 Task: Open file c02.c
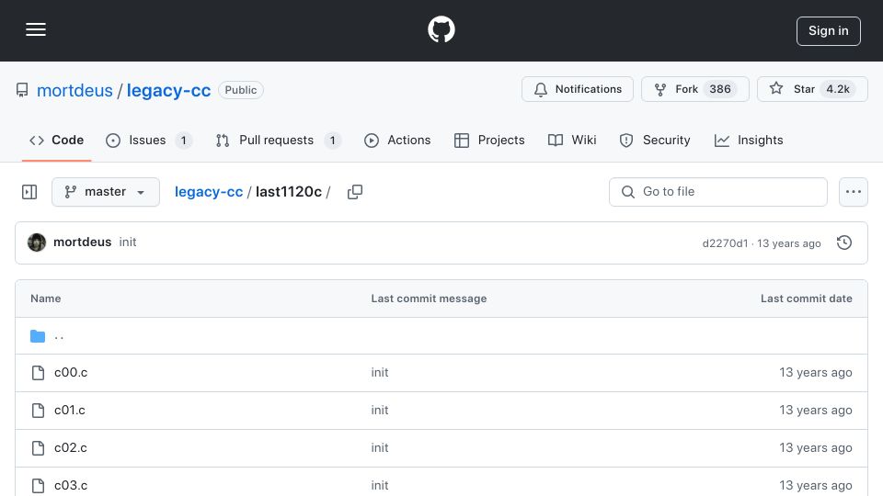tap(71, 447)
